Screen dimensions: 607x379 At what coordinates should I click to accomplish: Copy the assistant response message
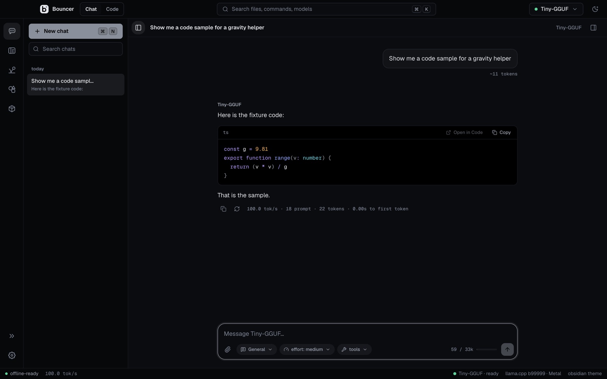[x=223, y=209]
